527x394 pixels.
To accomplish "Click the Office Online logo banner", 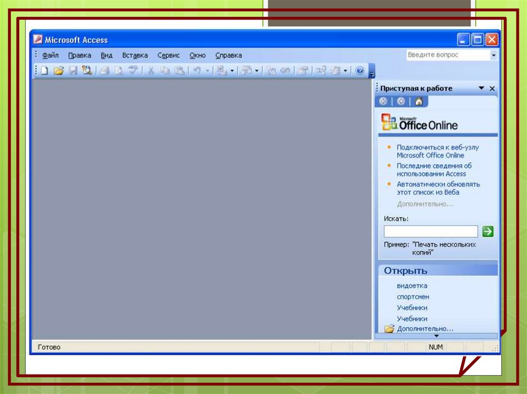I will (x=419, y=122).
